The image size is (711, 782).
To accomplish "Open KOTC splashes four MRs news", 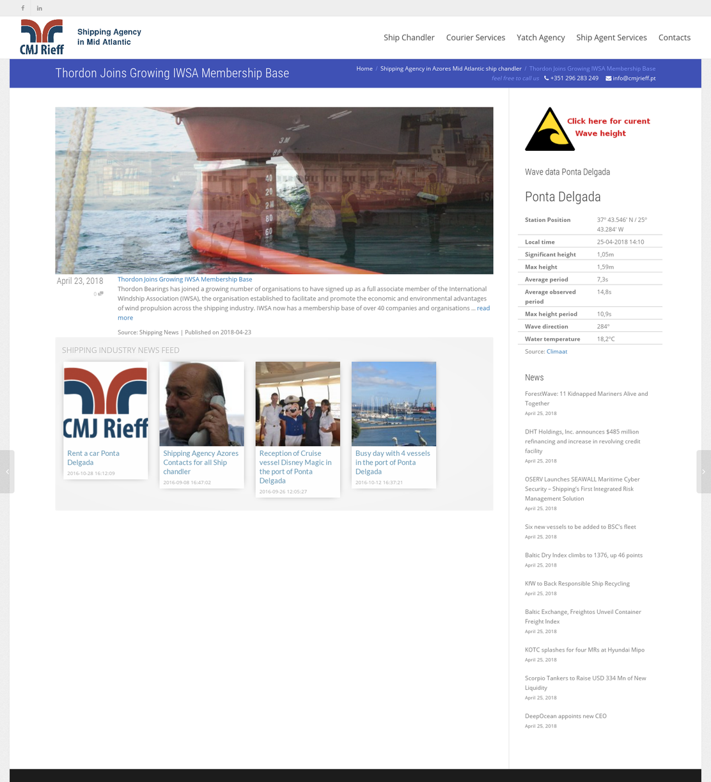I will pos(584,650).
